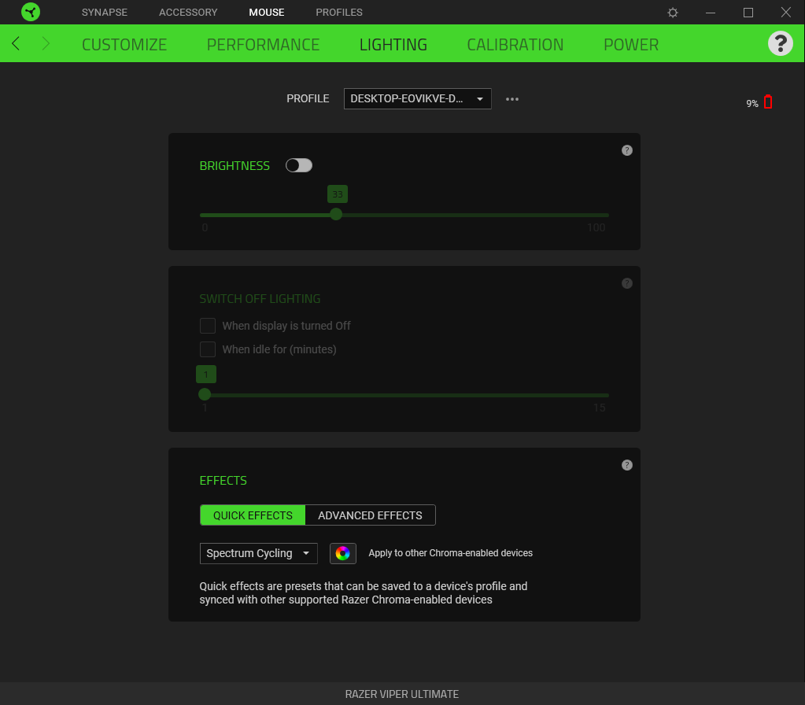Click the Effects panel help icon
Viewport: 805px width, 705px height.
(627, 465)
